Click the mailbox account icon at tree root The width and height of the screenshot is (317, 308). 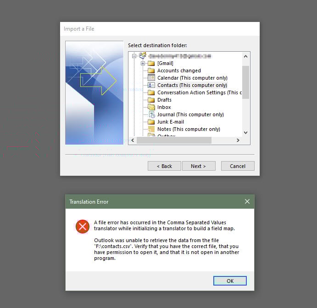click(x=143, y=55)
